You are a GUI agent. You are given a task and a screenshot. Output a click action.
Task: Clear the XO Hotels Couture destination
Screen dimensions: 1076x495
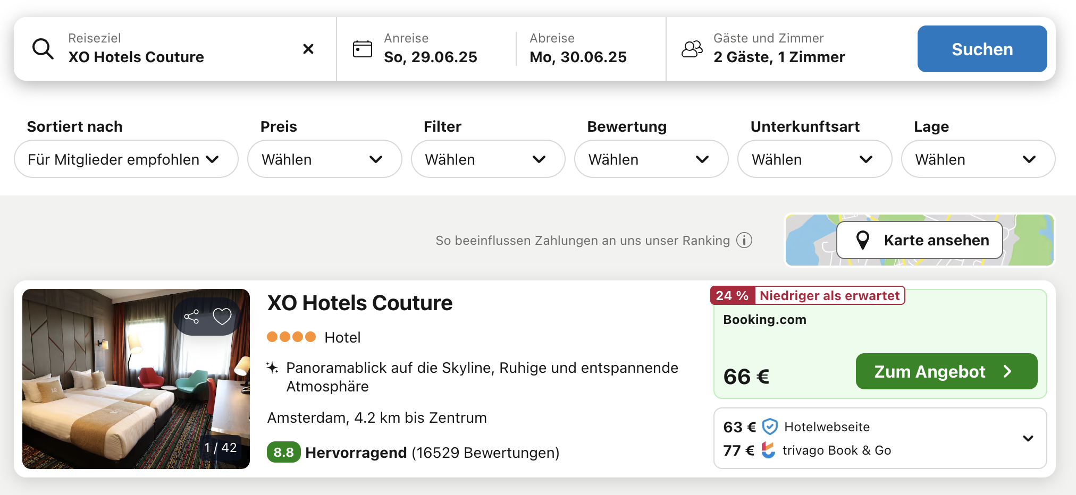[x=308, y=49]
